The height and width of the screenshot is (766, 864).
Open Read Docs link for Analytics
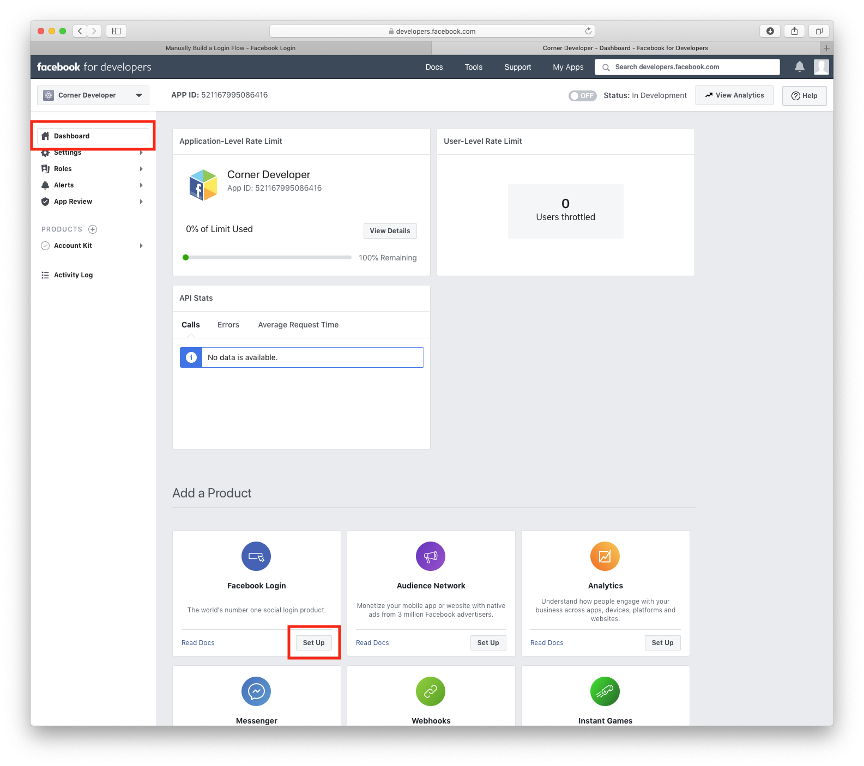coord(547,643)
